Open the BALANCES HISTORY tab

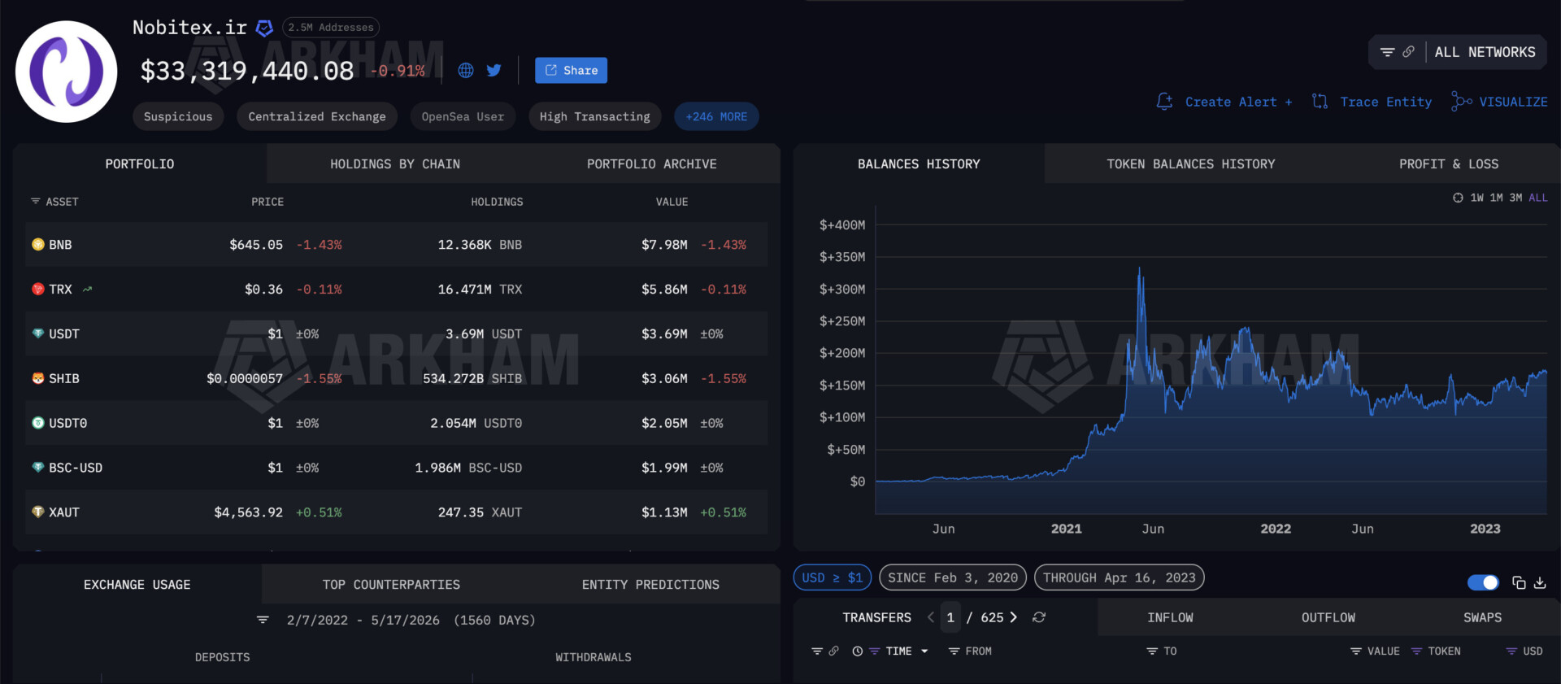(x=919, y=163)
